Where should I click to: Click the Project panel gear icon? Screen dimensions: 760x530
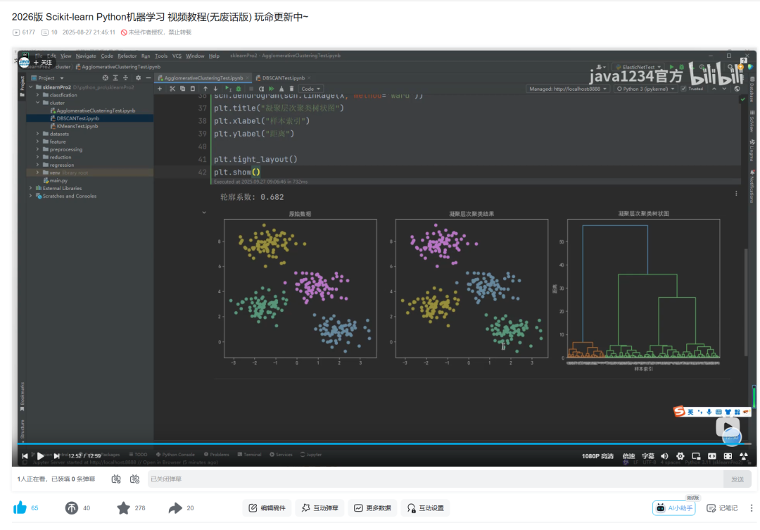click(x=138, y=78)
